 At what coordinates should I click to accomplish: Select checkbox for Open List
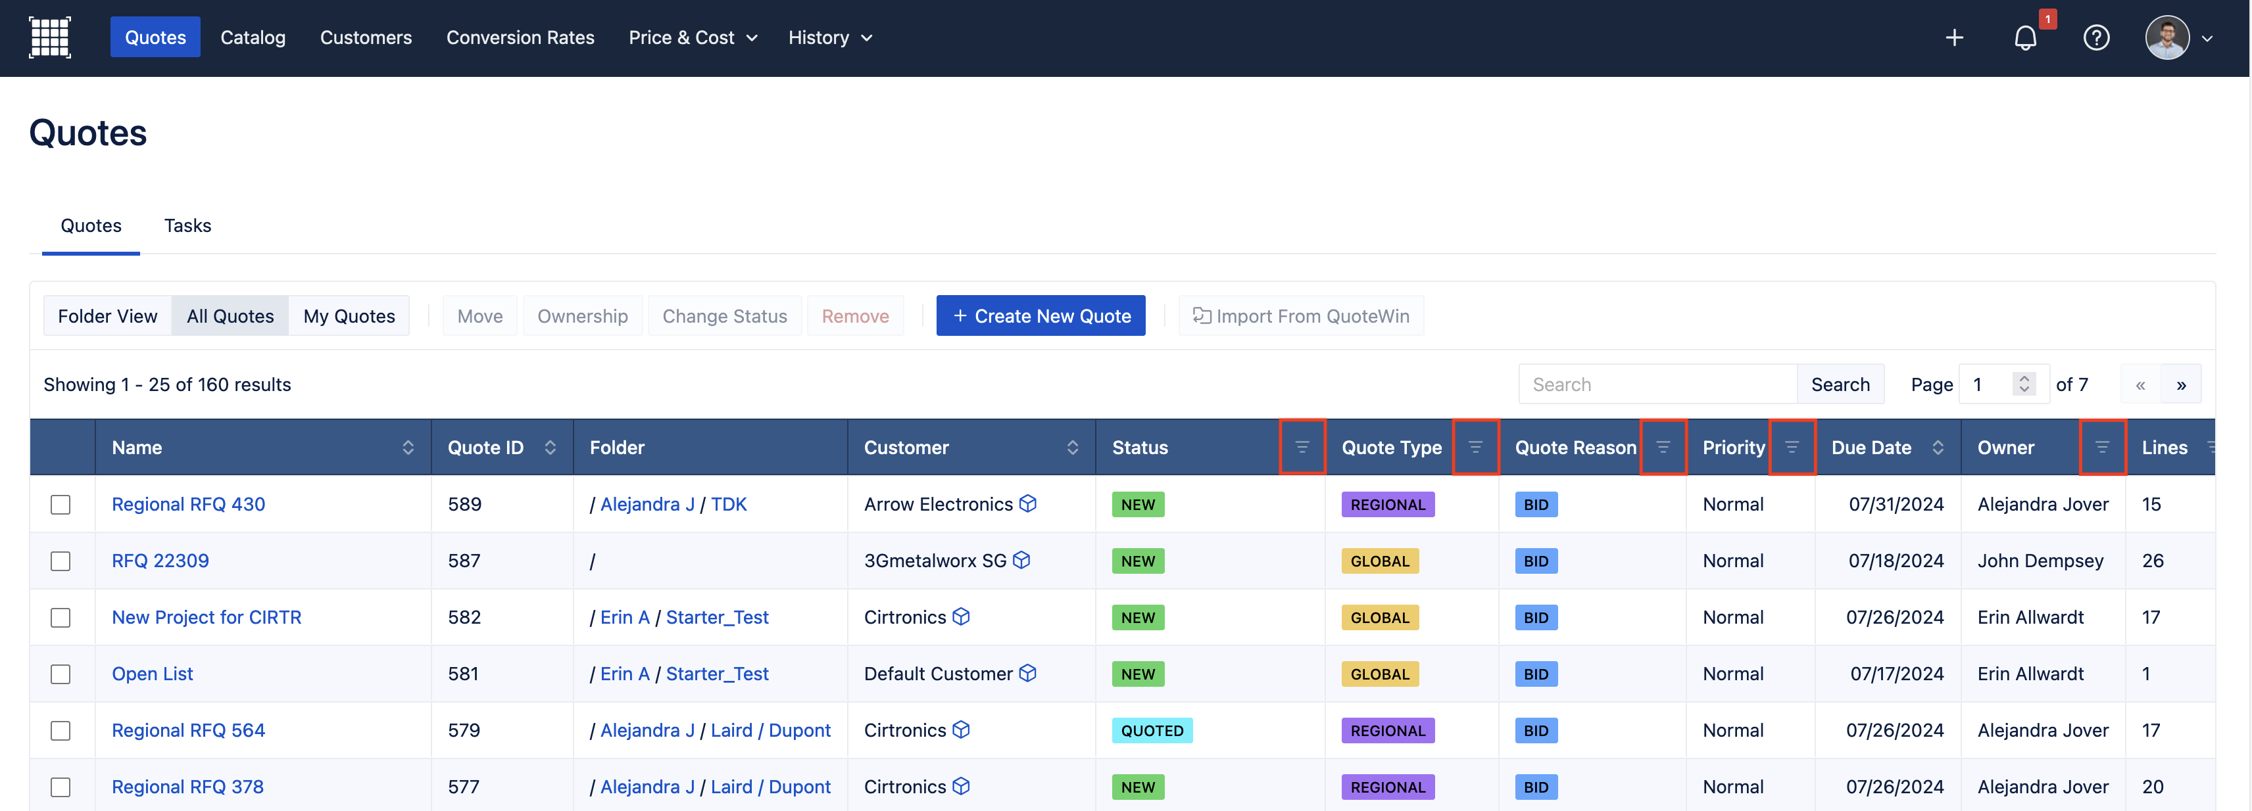coord(61,674)
